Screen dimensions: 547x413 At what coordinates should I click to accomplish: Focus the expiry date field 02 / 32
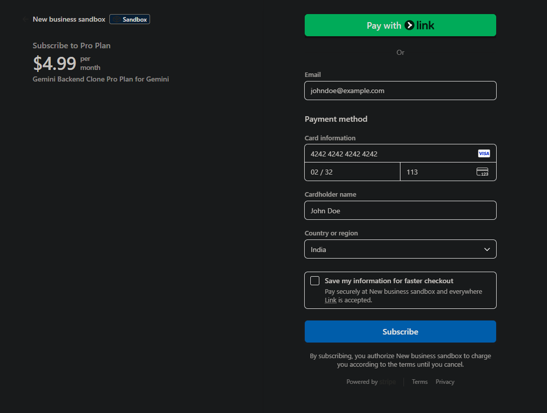352,172
